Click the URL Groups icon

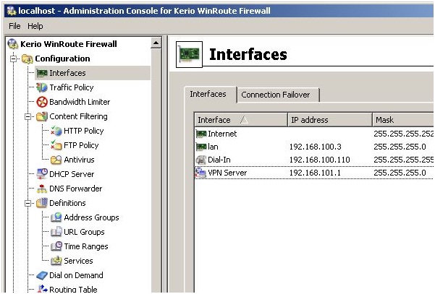pyautogui.click(x=56, y=232)
